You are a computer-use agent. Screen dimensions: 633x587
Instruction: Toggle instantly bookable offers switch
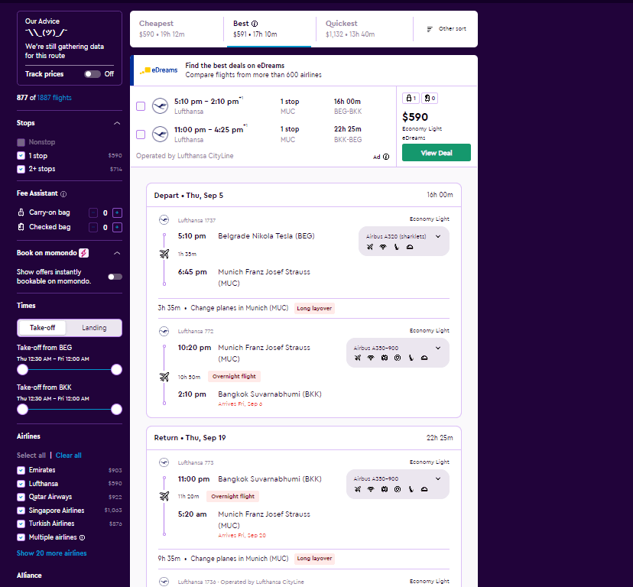pos(115,277)
